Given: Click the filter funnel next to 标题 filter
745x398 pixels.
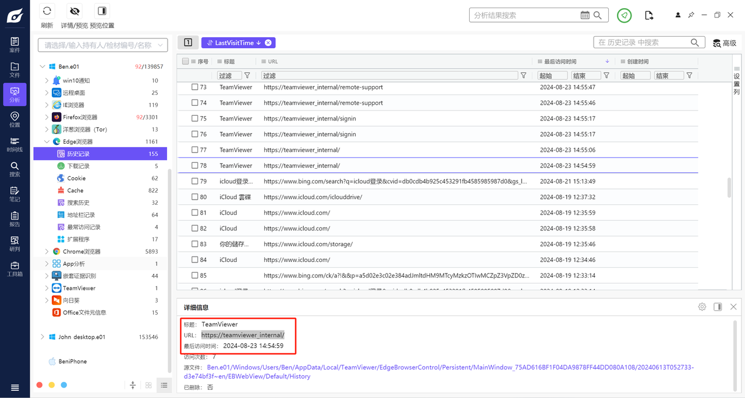Looking at the screenshot, I should [x=247, y=76].
